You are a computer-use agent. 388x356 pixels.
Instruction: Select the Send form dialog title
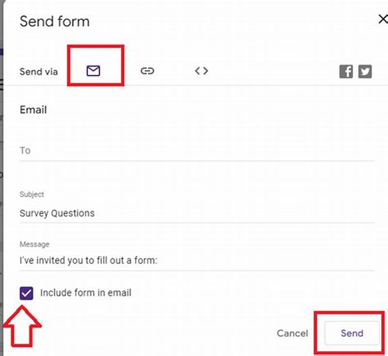pyautogui.click(x=54, y=21)
